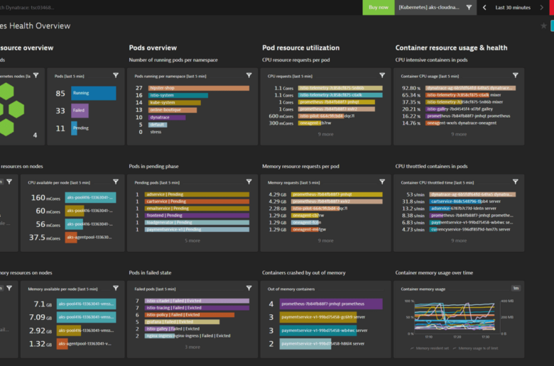Click istio-tracing | Failed | Evicted row
Viewport: 554px width, 366px height.
coord(192,308)
